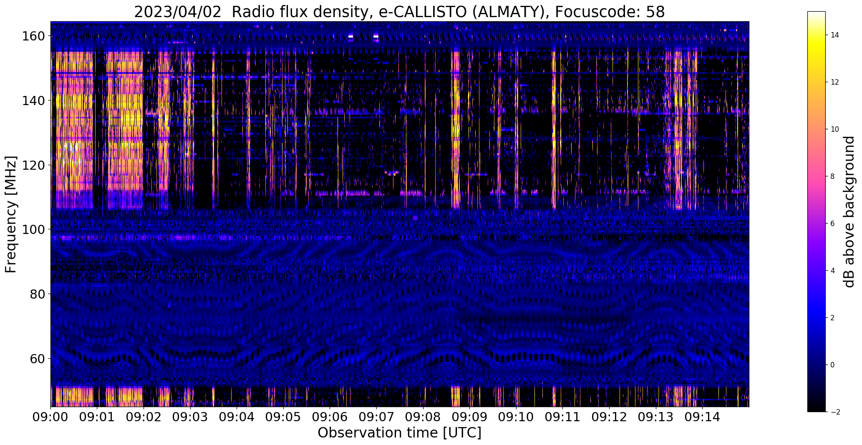Image resolution: width=862 pixels, height=445 pixels.
Task: Click the 140 MHz frequency tick label
Action: 33,101
